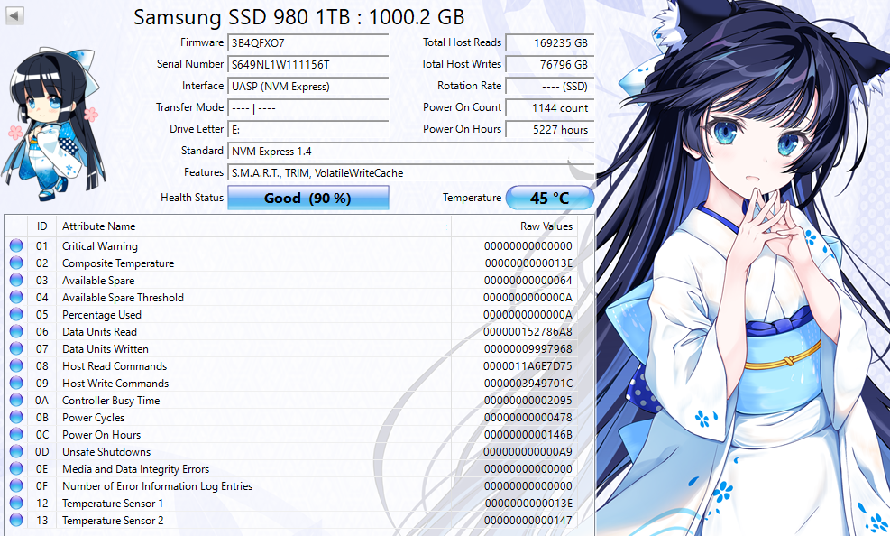The height and width of the screenshot is (536, 890).
Task: Click the status orb for Data Units Read
Action: (16, 331)
